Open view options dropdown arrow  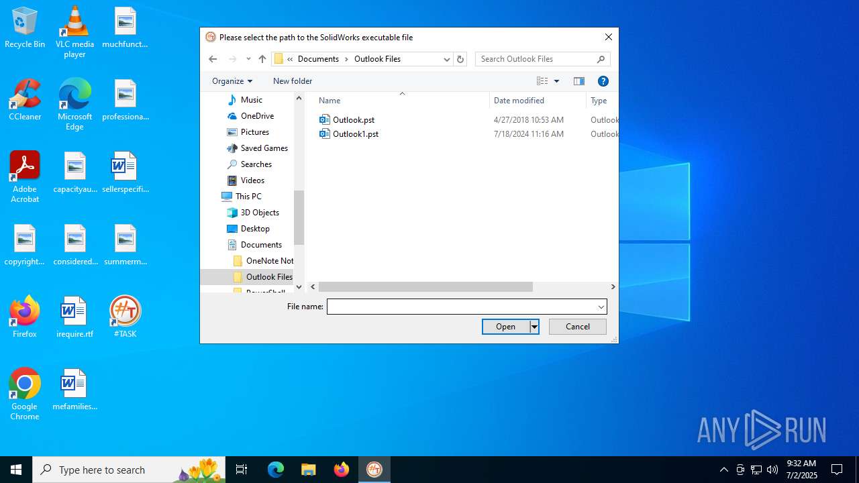(x=556, y=81)
